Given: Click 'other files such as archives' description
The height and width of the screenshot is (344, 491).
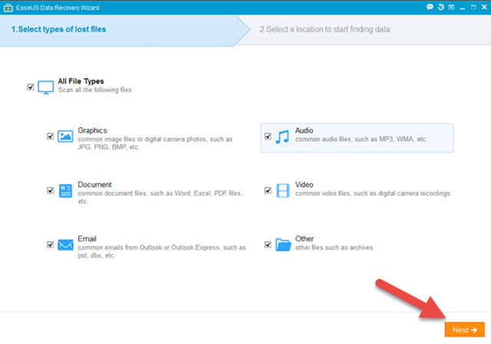Looking at the screenshot, I should click(x=334, y=247).
